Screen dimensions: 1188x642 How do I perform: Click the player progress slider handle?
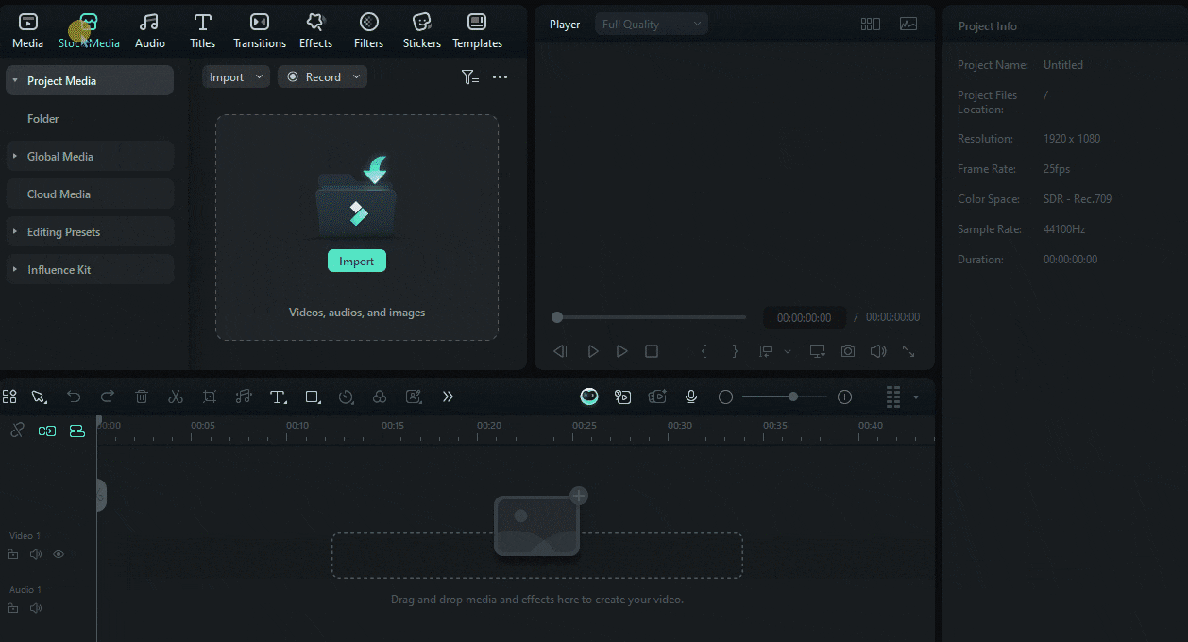(557, 317)
